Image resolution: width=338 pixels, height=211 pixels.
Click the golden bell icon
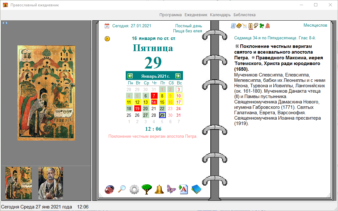[159, 189]
